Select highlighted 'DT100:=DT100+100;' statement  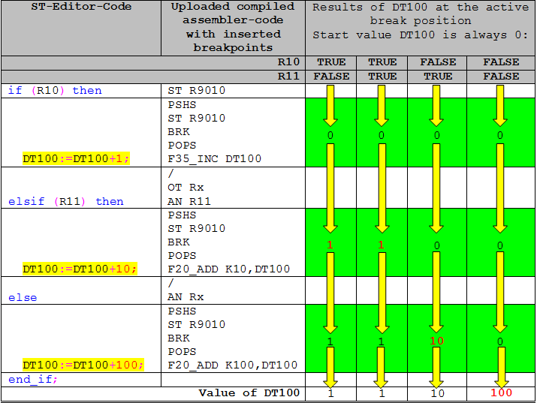83,365
